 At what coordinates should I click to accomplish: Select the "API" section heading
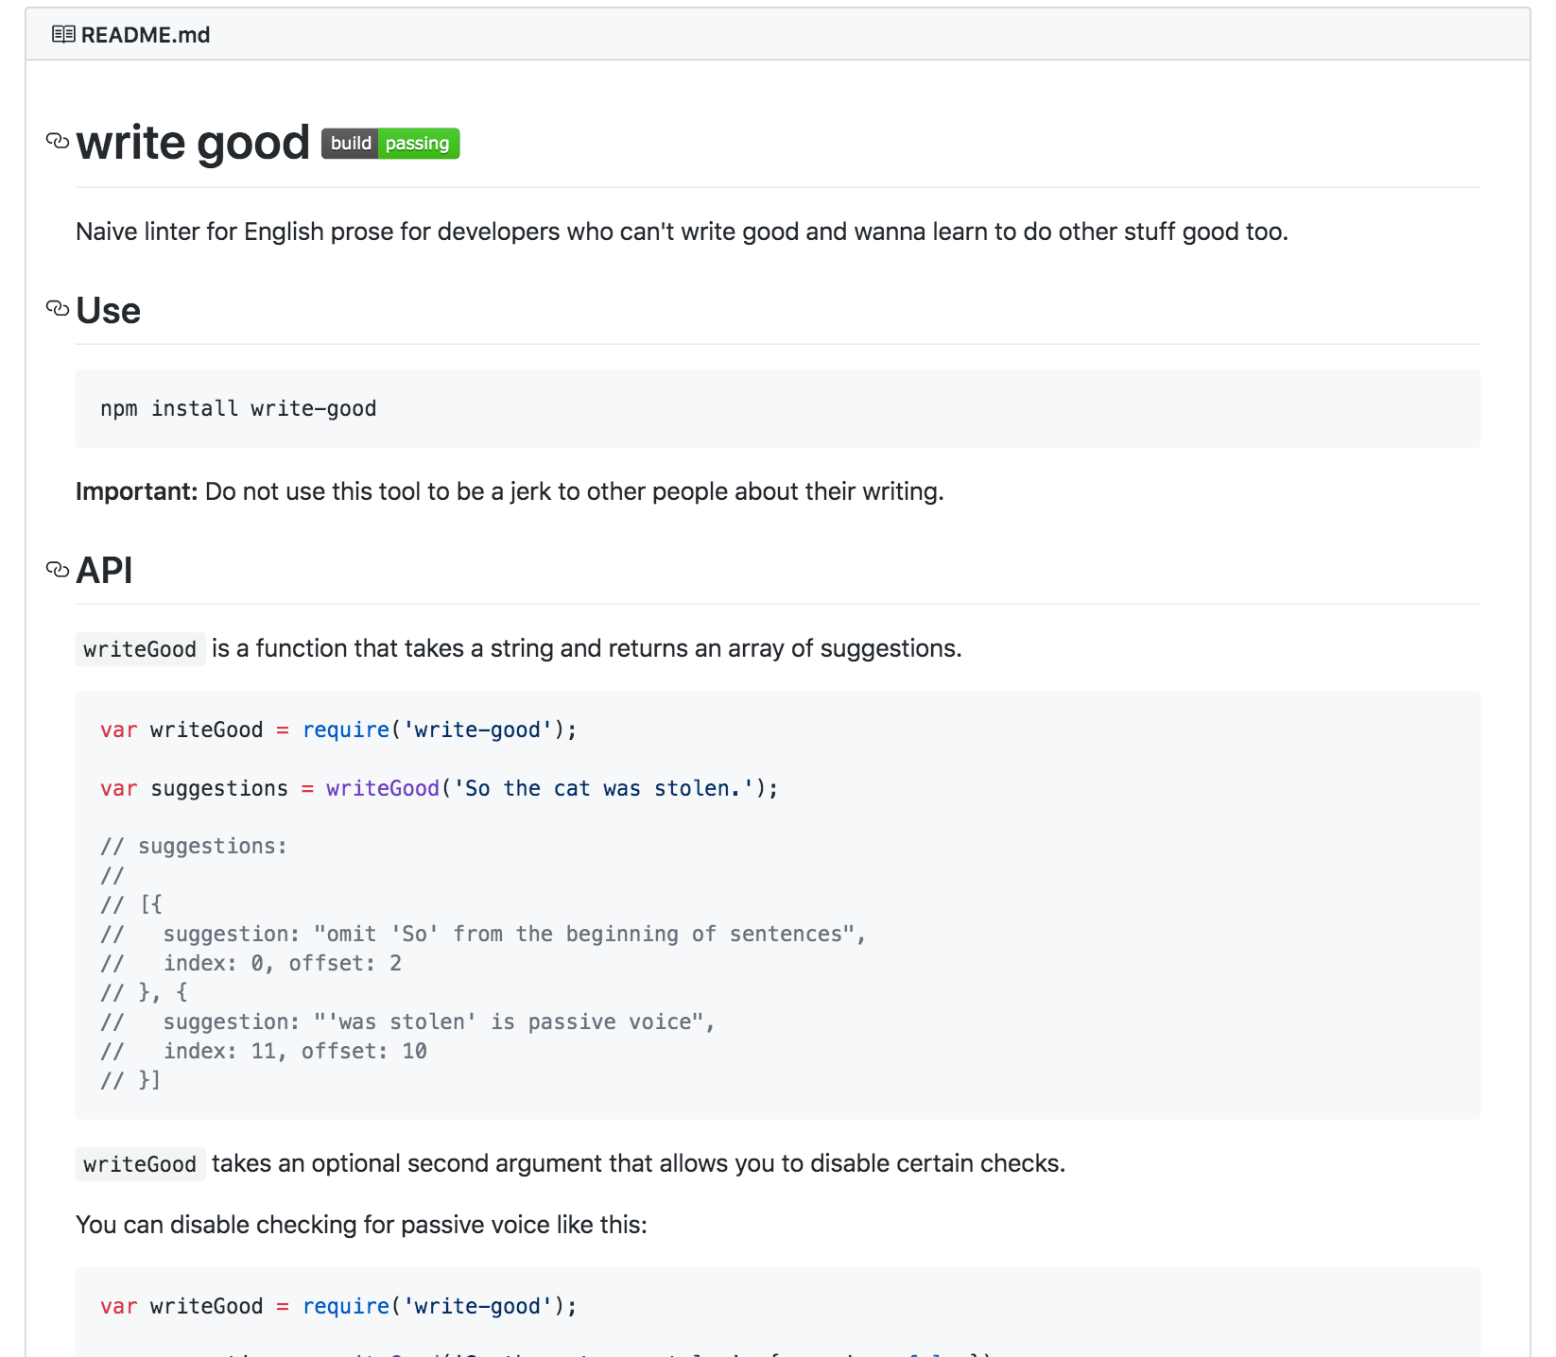(104, 569)
